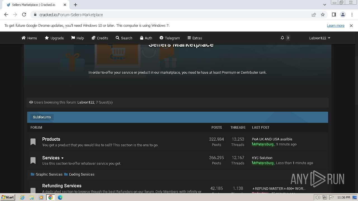Click the Chrome taskbar icon
Screen dimensions: 358x201
tap(51, 197)
